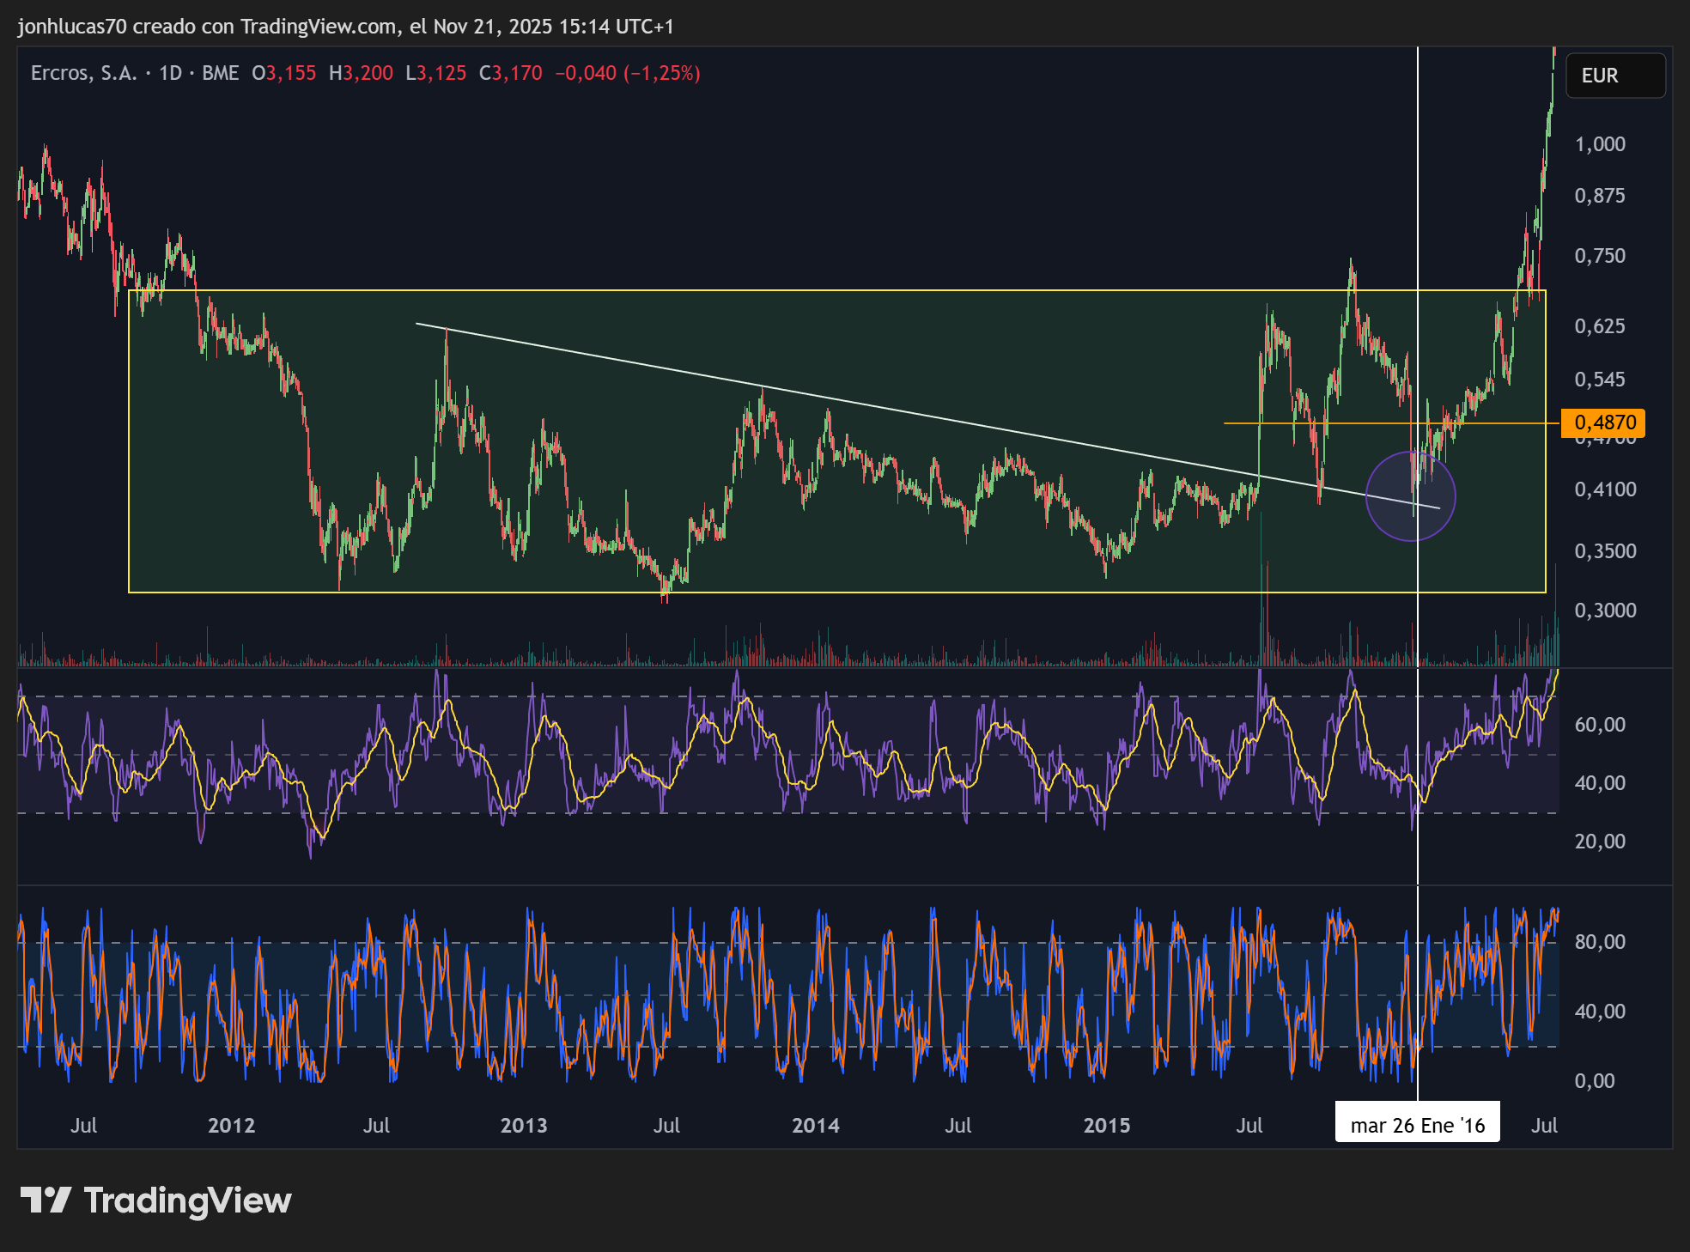
Task: Click the 2012 label on time axis
Action: (x=231, y=1126)
